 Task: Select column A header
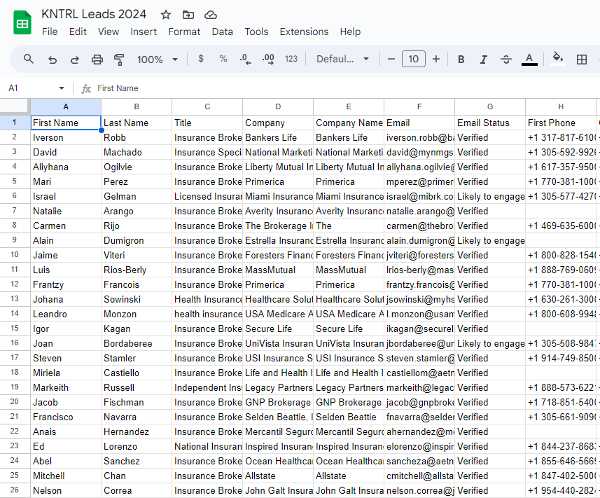click(66, 106)
